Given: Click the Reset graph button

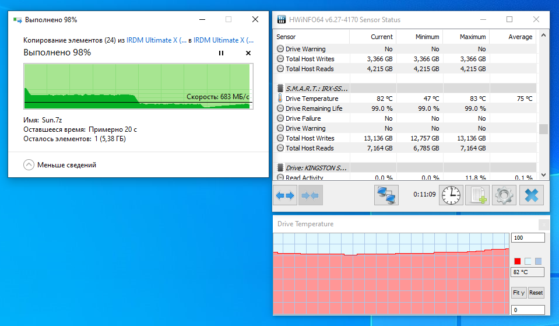Looking at the screenshot, I should 536,293.
